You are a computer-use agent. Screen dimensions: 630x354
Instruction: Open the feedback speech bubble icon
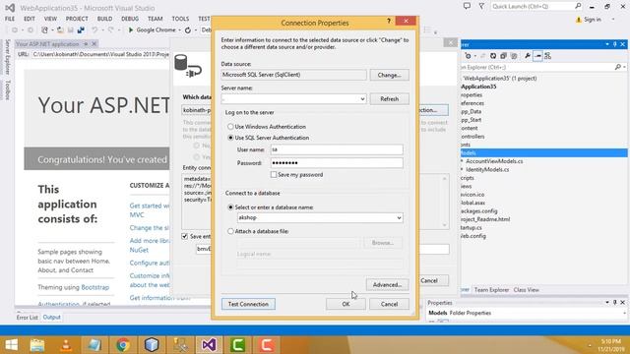coord(467,6)
